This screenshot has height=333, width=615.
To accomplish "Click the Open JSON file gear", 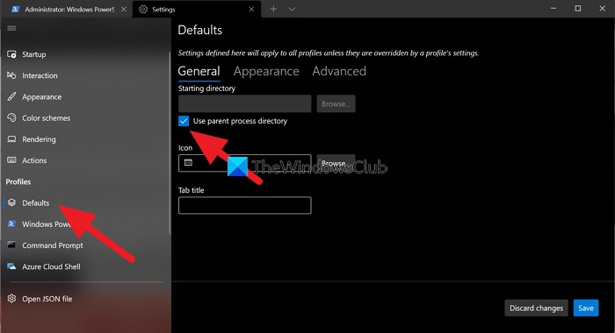I will point(11,299).
